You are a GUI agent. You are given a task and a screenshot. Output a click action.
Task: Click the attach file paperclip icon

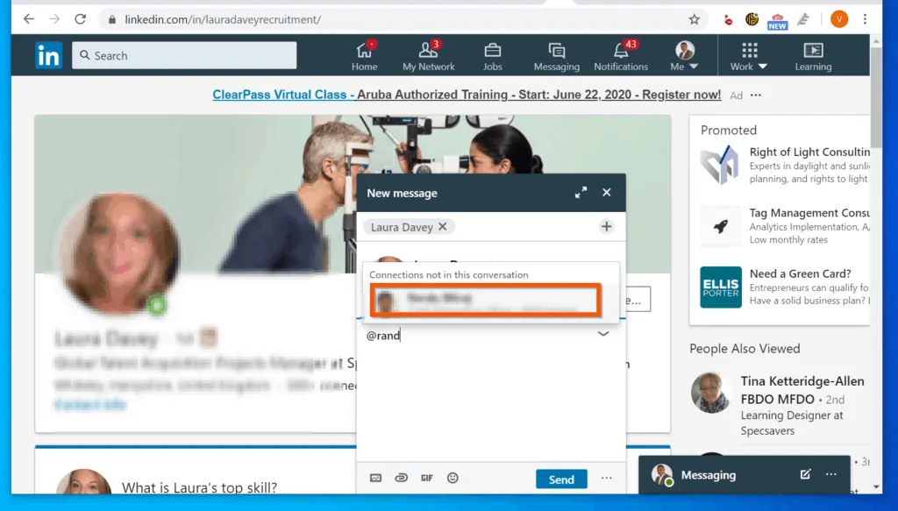click(401, 479)
